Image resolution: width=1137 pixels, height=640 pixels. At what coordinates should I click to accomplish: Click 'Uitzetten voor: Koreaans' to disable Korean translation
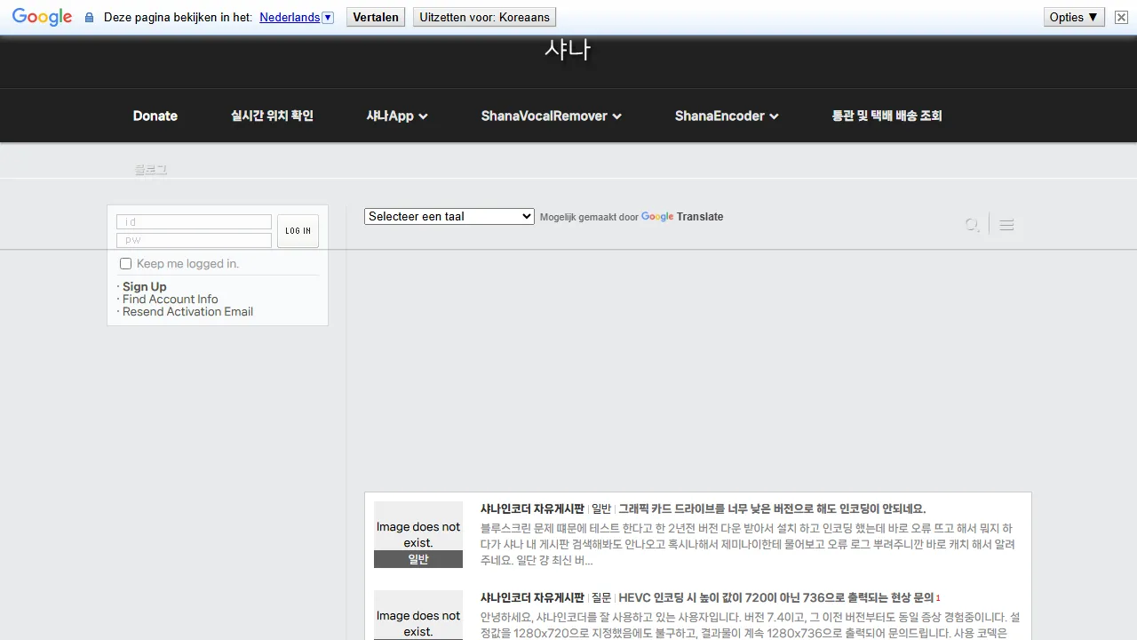[x=484, y=17]
